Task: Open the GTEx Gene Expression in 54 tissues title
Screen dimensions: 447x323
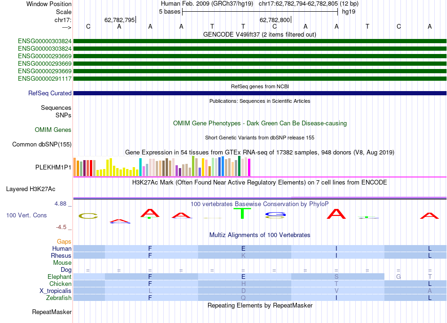Action: click(x=260, y=153)
